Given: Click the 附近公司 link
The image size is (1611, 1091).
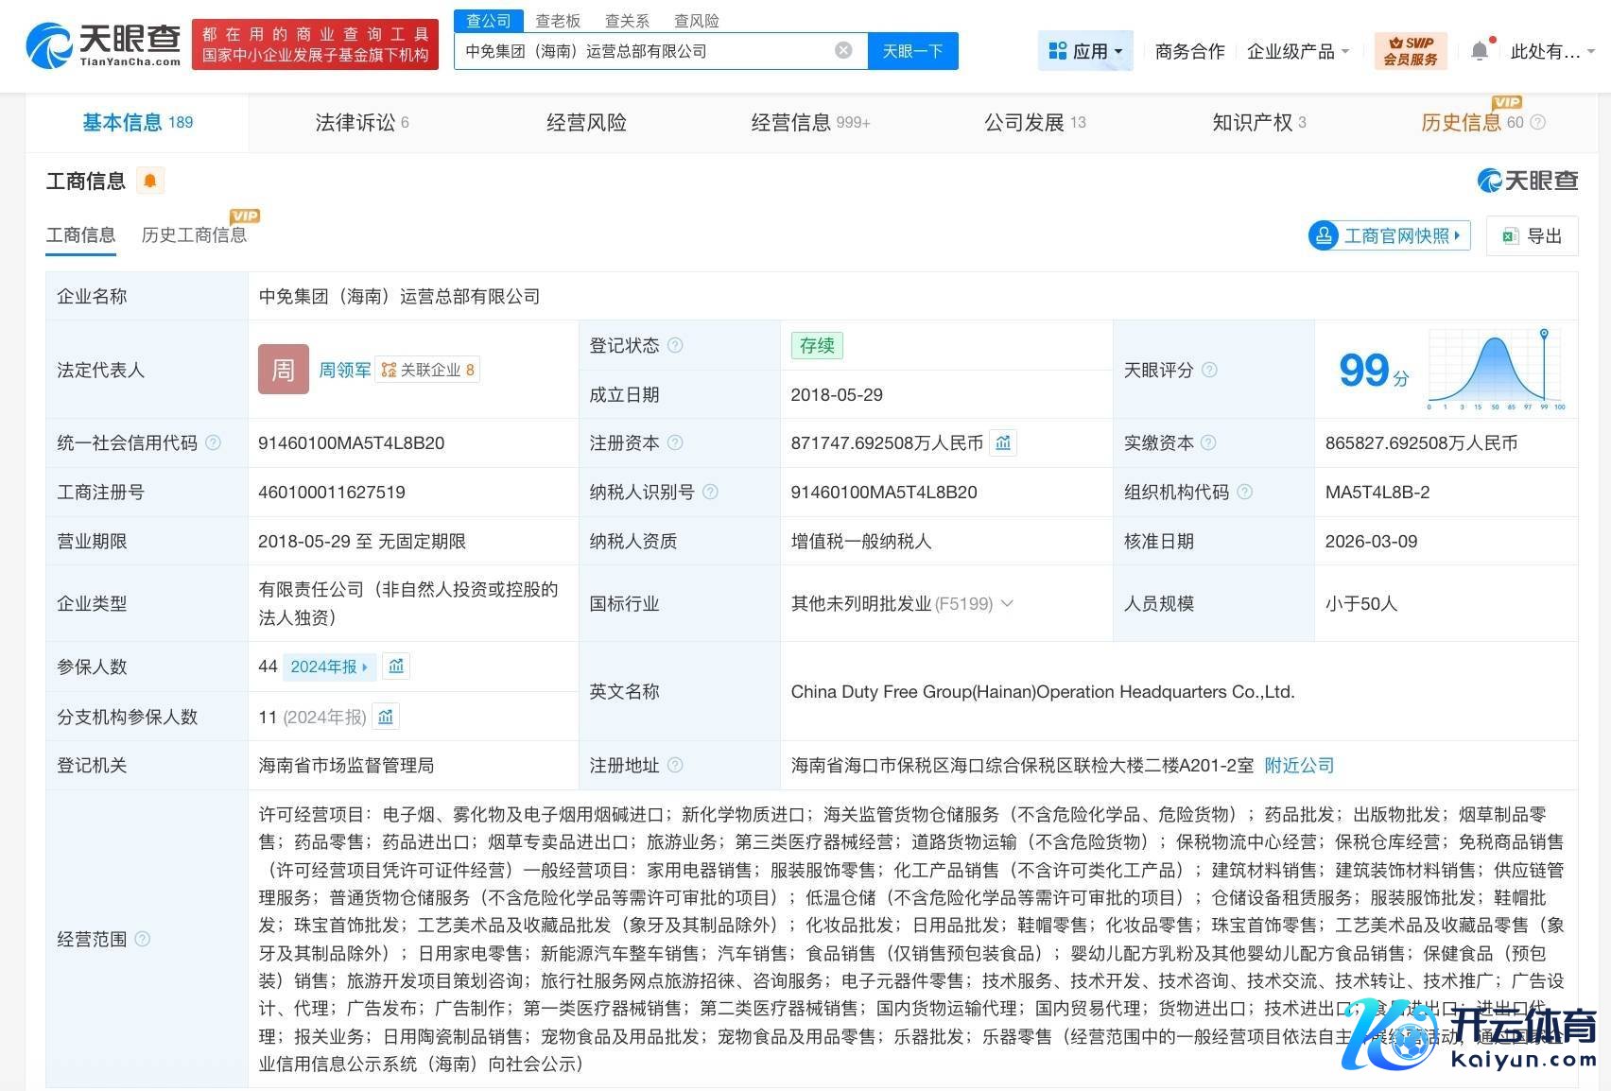Looking at the screenshot, I should click(x=1299, y=765).
